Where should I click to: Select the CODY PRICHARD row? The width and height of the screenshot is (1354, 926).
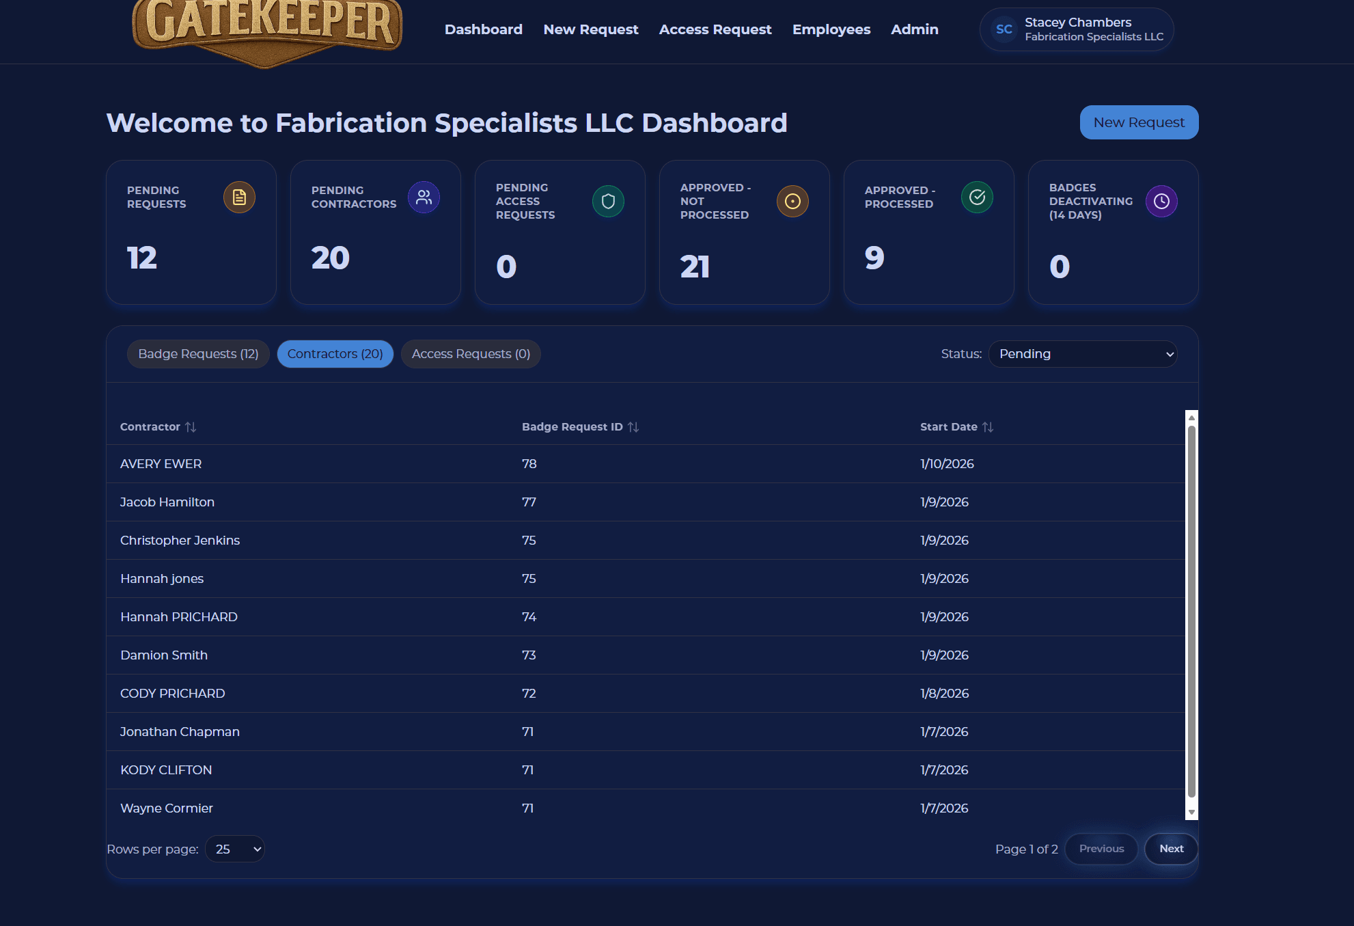pyautogui.click(x=646, y=694)
